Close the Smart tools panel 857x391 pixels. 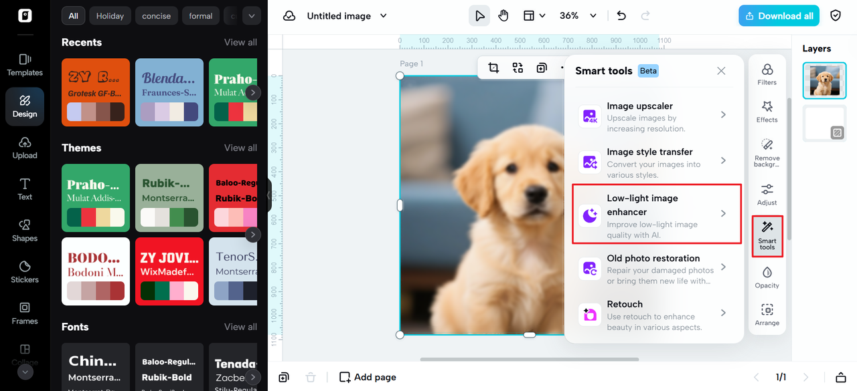pyautogui.click(x=721, y=71)
